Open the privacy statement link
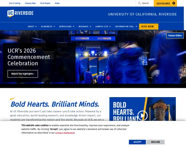Screen dimensions: 186x148 65,133
